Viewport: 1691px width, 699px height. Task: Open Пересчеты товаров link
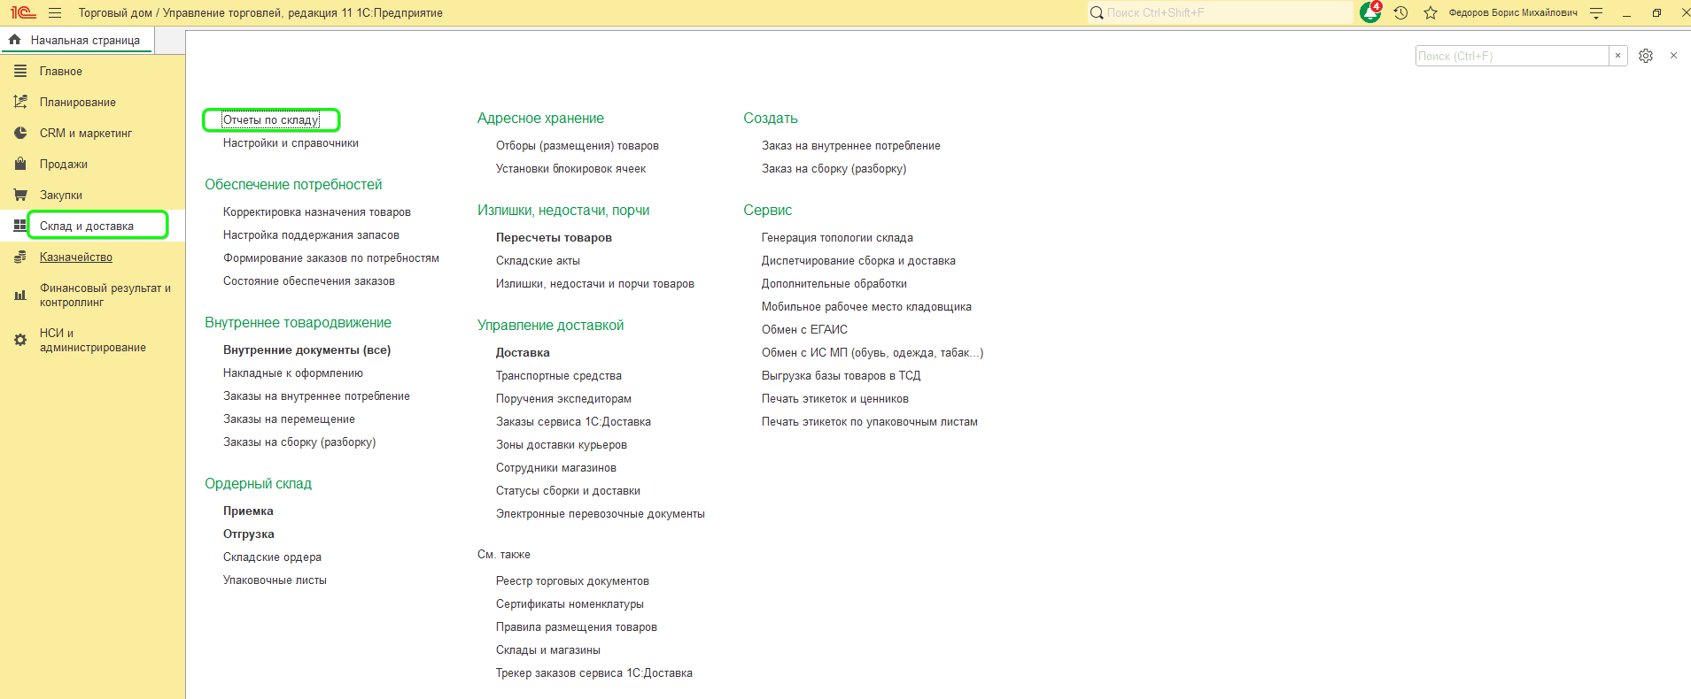point(554,237)
